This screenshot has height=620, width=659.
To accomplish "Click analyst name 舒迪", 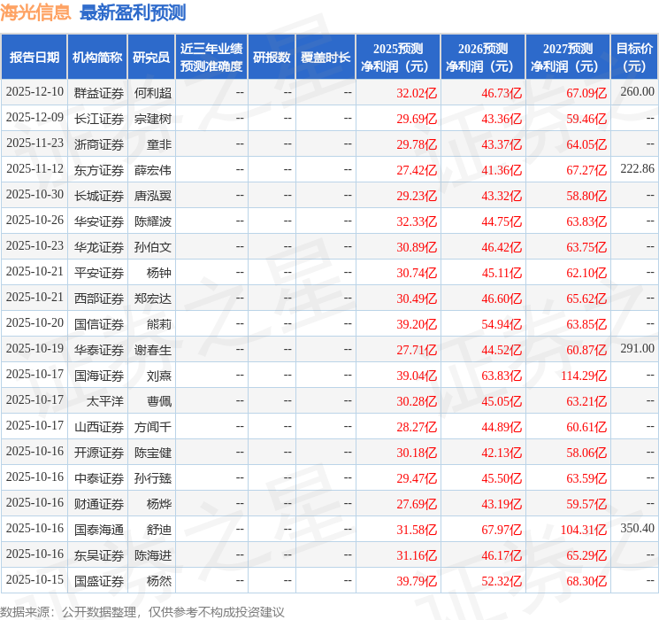I will pos(158,530).
